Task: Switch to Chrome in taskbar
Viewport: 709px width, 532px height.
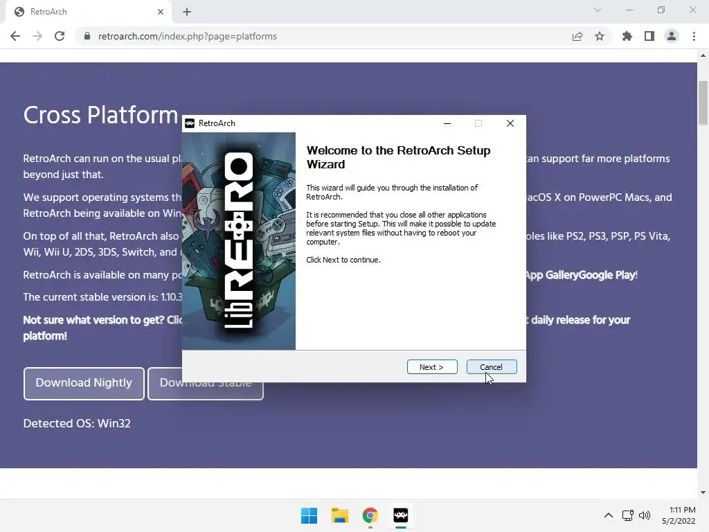Action: 370,515
